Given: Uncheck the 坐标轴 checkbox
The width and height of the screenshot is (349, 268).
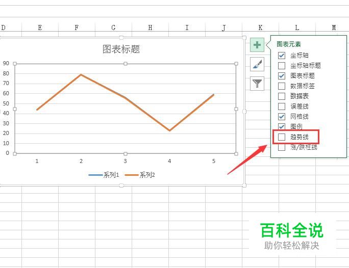Looking at the screenshot, I should [282, 56].
